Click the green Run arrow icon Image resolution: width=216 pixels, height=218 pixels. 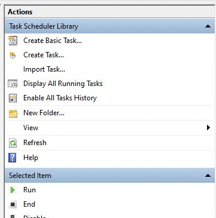[x=13, y=190]
